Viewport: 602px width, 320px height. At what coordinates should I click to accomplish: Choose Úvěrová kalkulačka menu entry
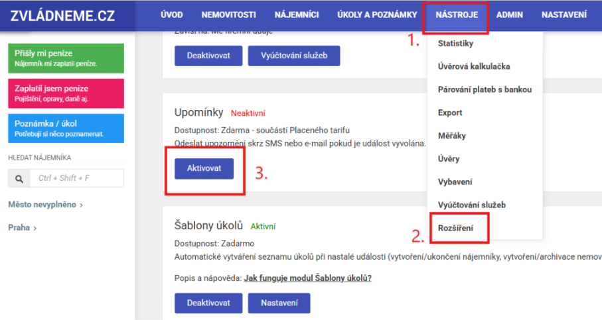(x=474, y=66)
